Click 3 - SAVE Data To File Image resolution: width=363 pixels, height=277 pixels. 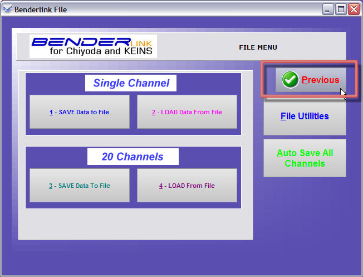(79, 186)
